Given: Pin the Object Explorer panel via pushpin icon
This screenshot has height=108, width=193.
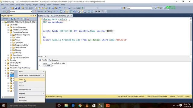Looking at the screenshot, I should 33,16.
